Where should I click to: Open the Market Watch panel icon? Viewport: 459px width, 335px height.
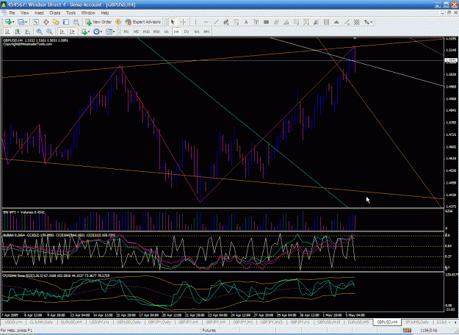36,22
